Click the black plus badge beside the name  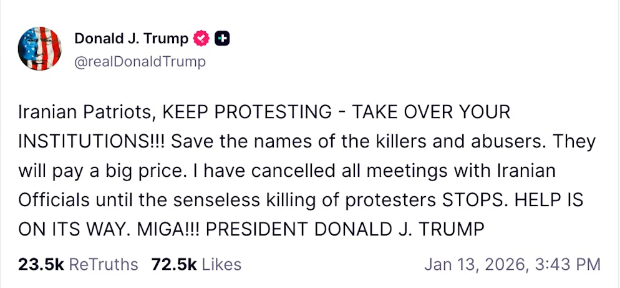[x=221, y=39]
